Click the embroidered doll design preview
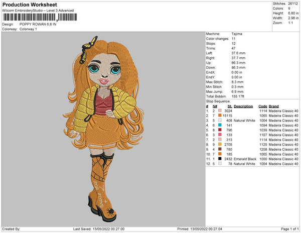Image resolution: width=301 pixels, height=233 pixels. [x=104, y=129]
